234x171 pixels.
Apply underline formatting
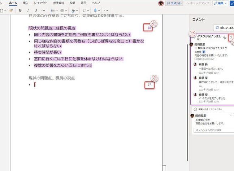[x=35, y=10]
